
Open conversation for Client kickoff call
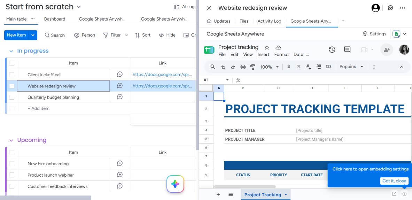pos(120,74)
